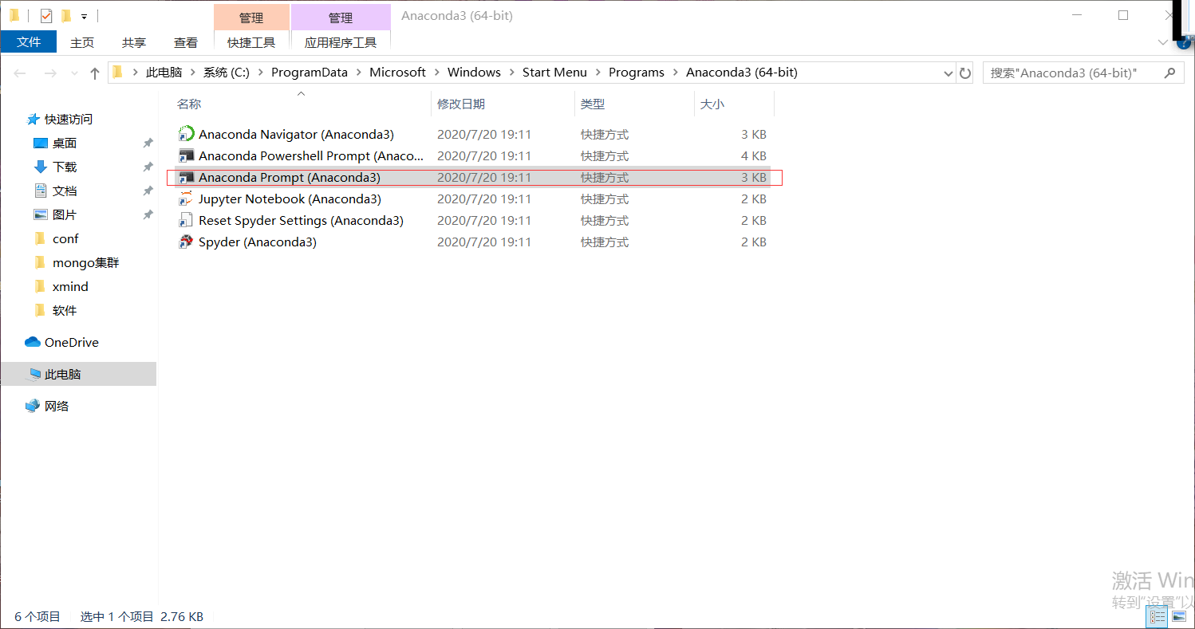Open the 主页 ribbon tab
Viewport: 1195px width, 629px height.
click(82, 42)
